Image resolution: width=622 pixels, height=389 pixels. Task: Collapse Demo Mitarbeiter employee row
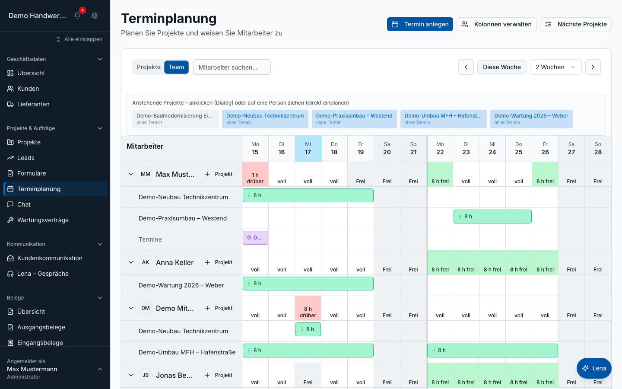tap(131, 308)
